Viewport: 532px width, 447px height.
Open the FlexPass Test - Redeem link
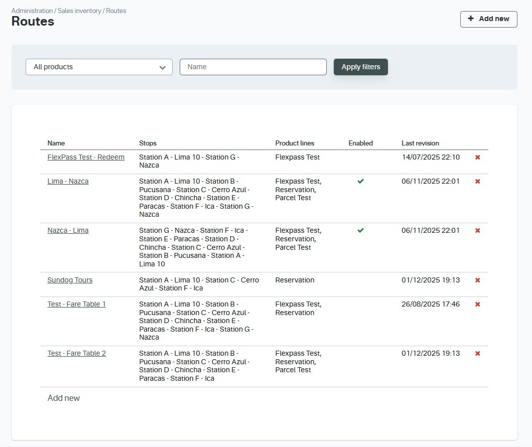coord(86,157)
